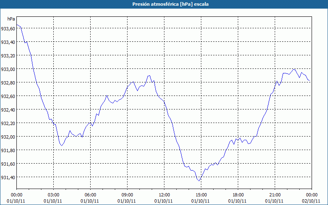Viewport: 328px width, 205px height.
Task: Select the 933,60 axis value
Action: pos(8,28)
